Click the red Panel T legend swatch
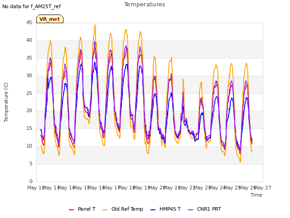This screenshot has height=218, width=290. coord(71,210)
